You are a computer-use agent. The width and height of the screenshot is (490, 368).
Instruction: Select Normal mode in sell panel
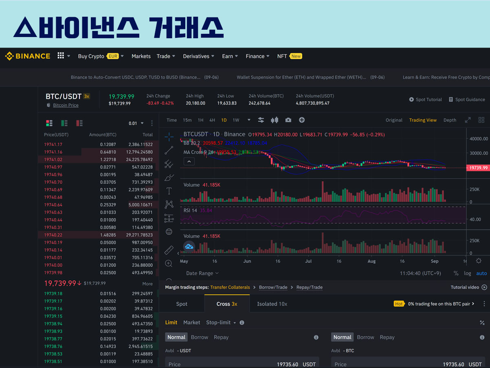click(x=343, y=337)
